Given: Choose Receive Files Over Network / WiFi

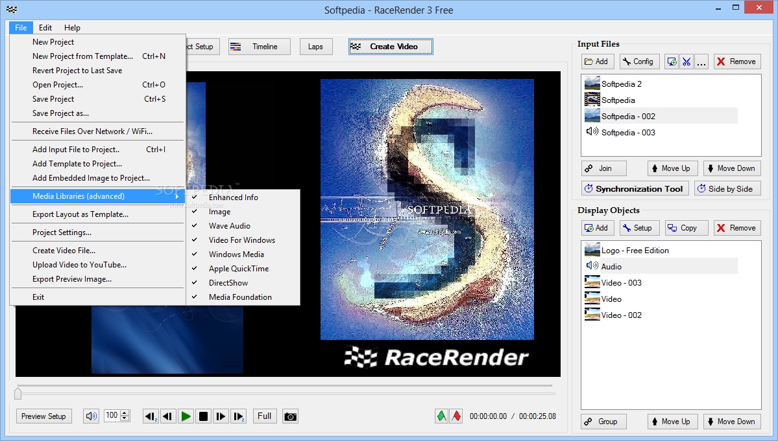Looking at the screenshot, I should coord(97,131).
